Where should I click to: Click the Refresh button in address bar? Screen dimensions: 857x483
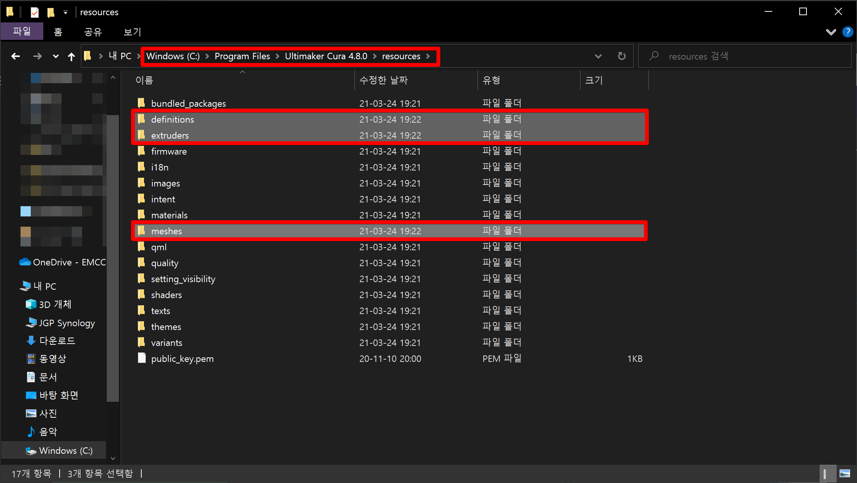[x=621, y=56]
